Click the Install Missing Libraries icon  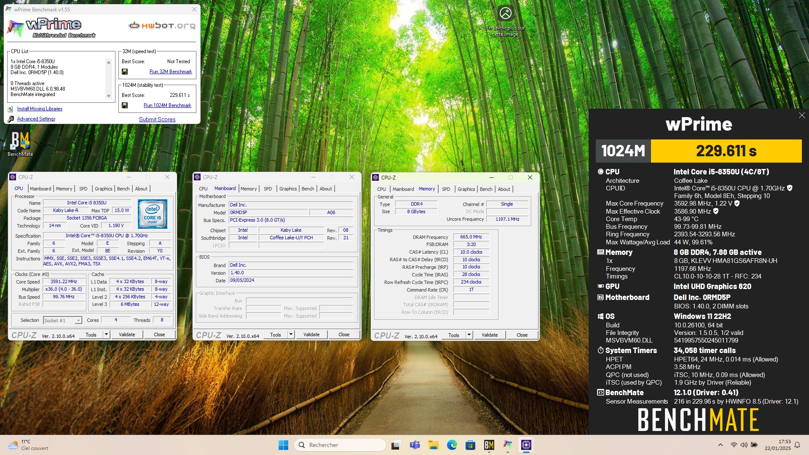click(x=11, y=109)
